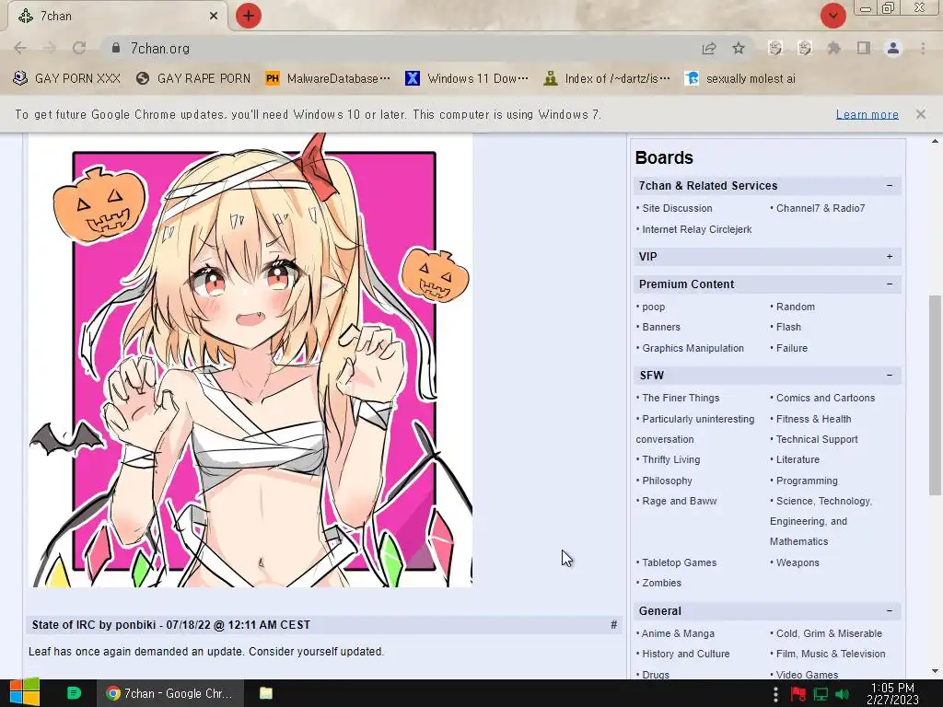Open the Technical Support board
The width and height of the screenshot is (943, 707).
point(817,439)
